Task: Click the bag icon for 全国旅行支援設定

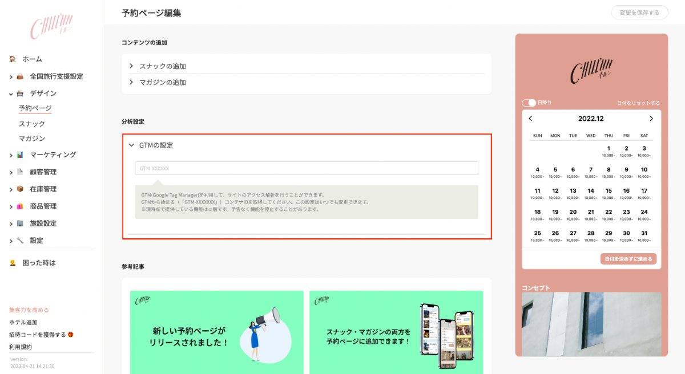Action: [x=20, y=76]
